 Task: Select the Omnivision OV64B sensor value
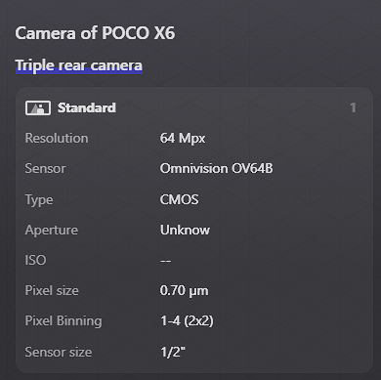pos(216,169)
